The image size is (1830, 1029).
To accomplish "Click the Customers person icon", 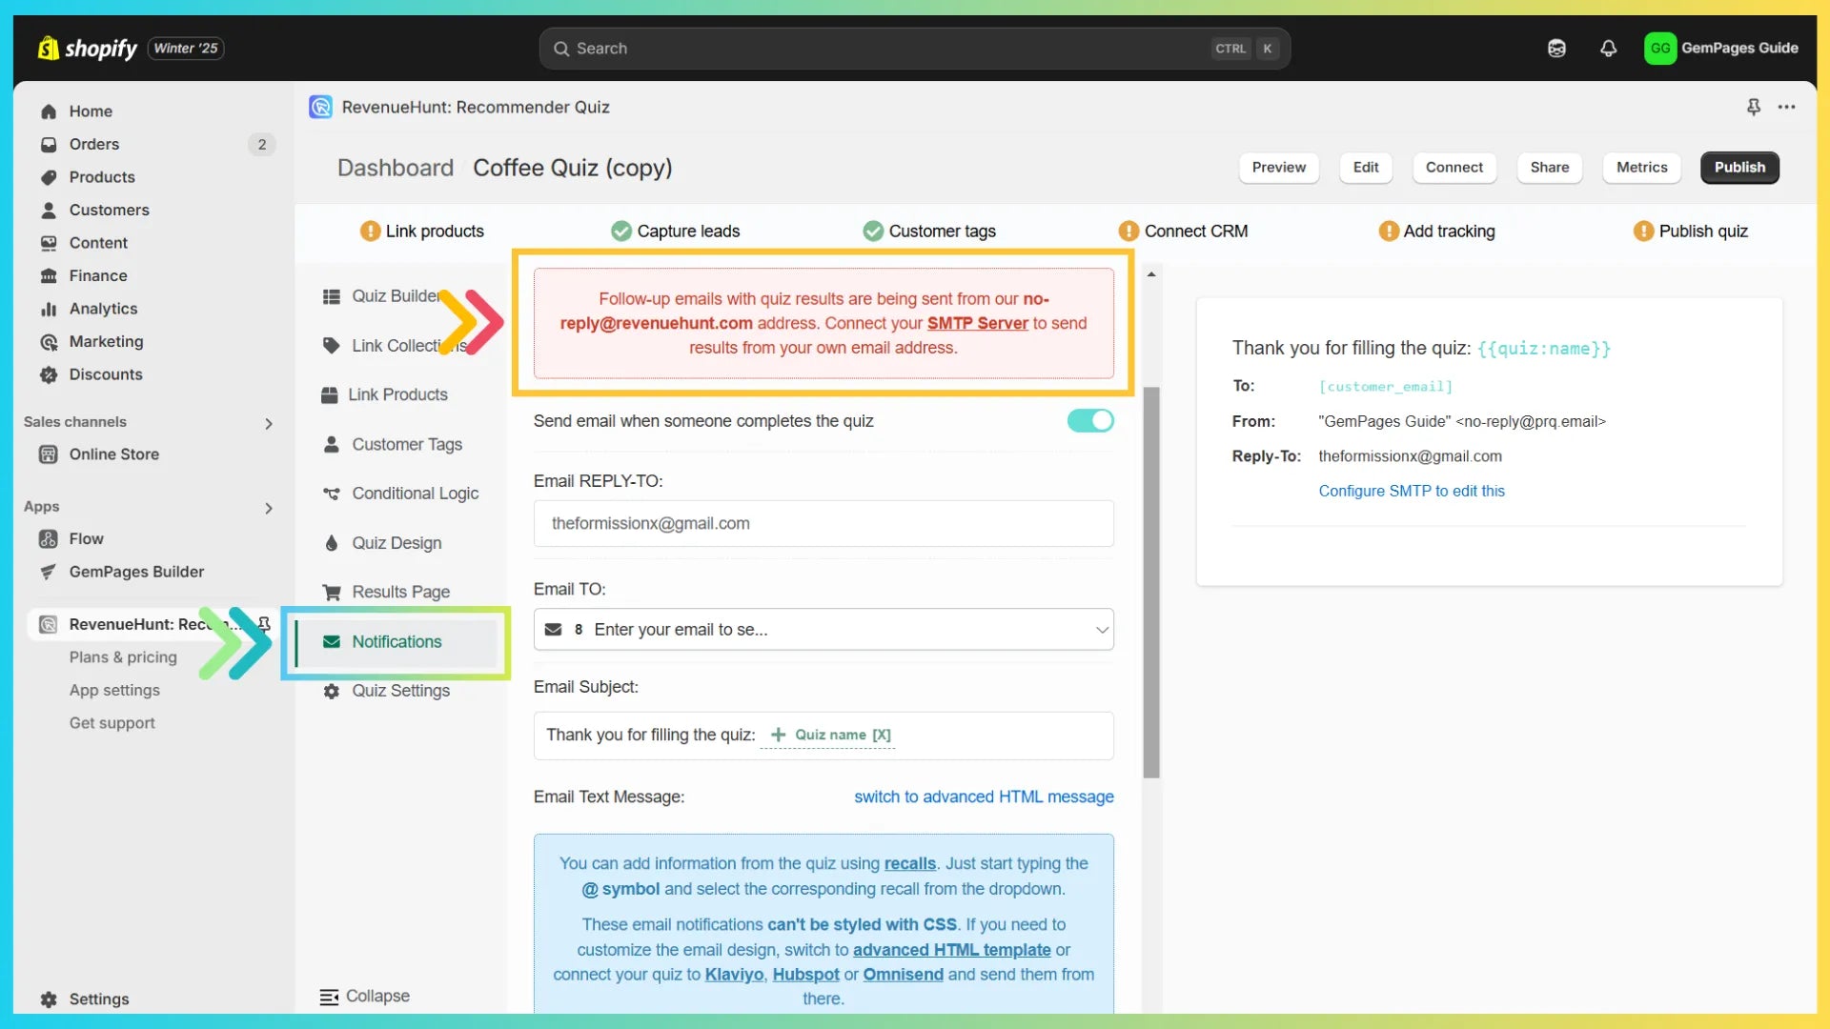I will point(49,210).
